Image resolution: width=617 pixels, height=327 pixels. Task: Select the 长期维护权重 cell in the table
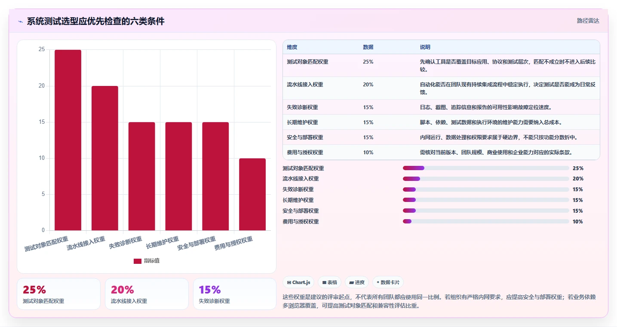coord(302,122)
